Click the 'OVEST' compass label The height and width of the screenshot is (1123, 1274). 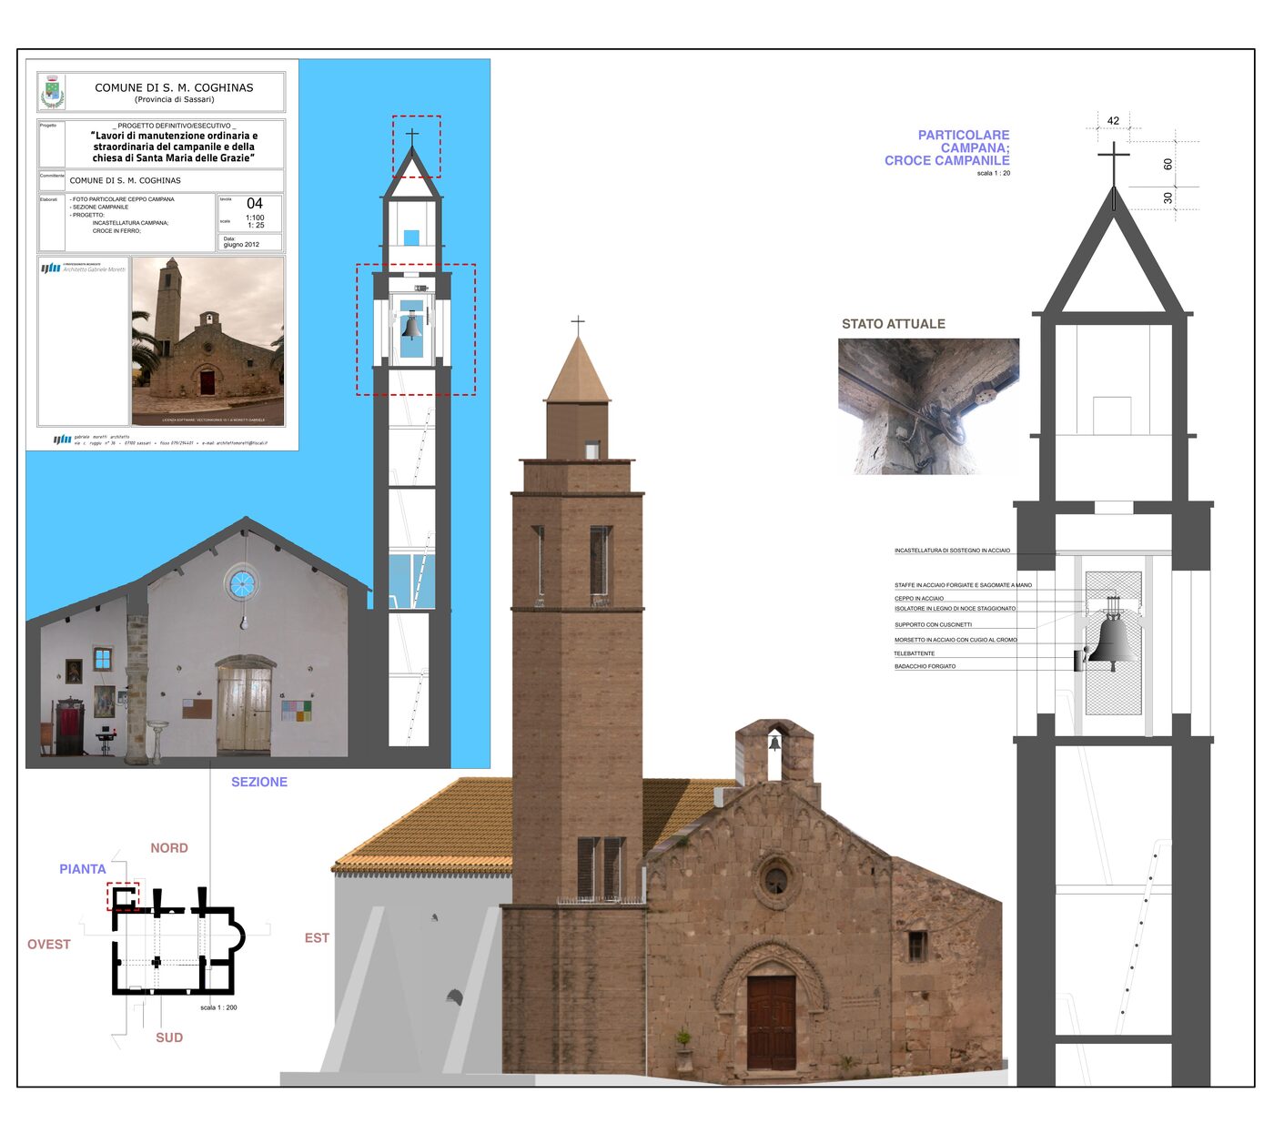coord(49,945)
